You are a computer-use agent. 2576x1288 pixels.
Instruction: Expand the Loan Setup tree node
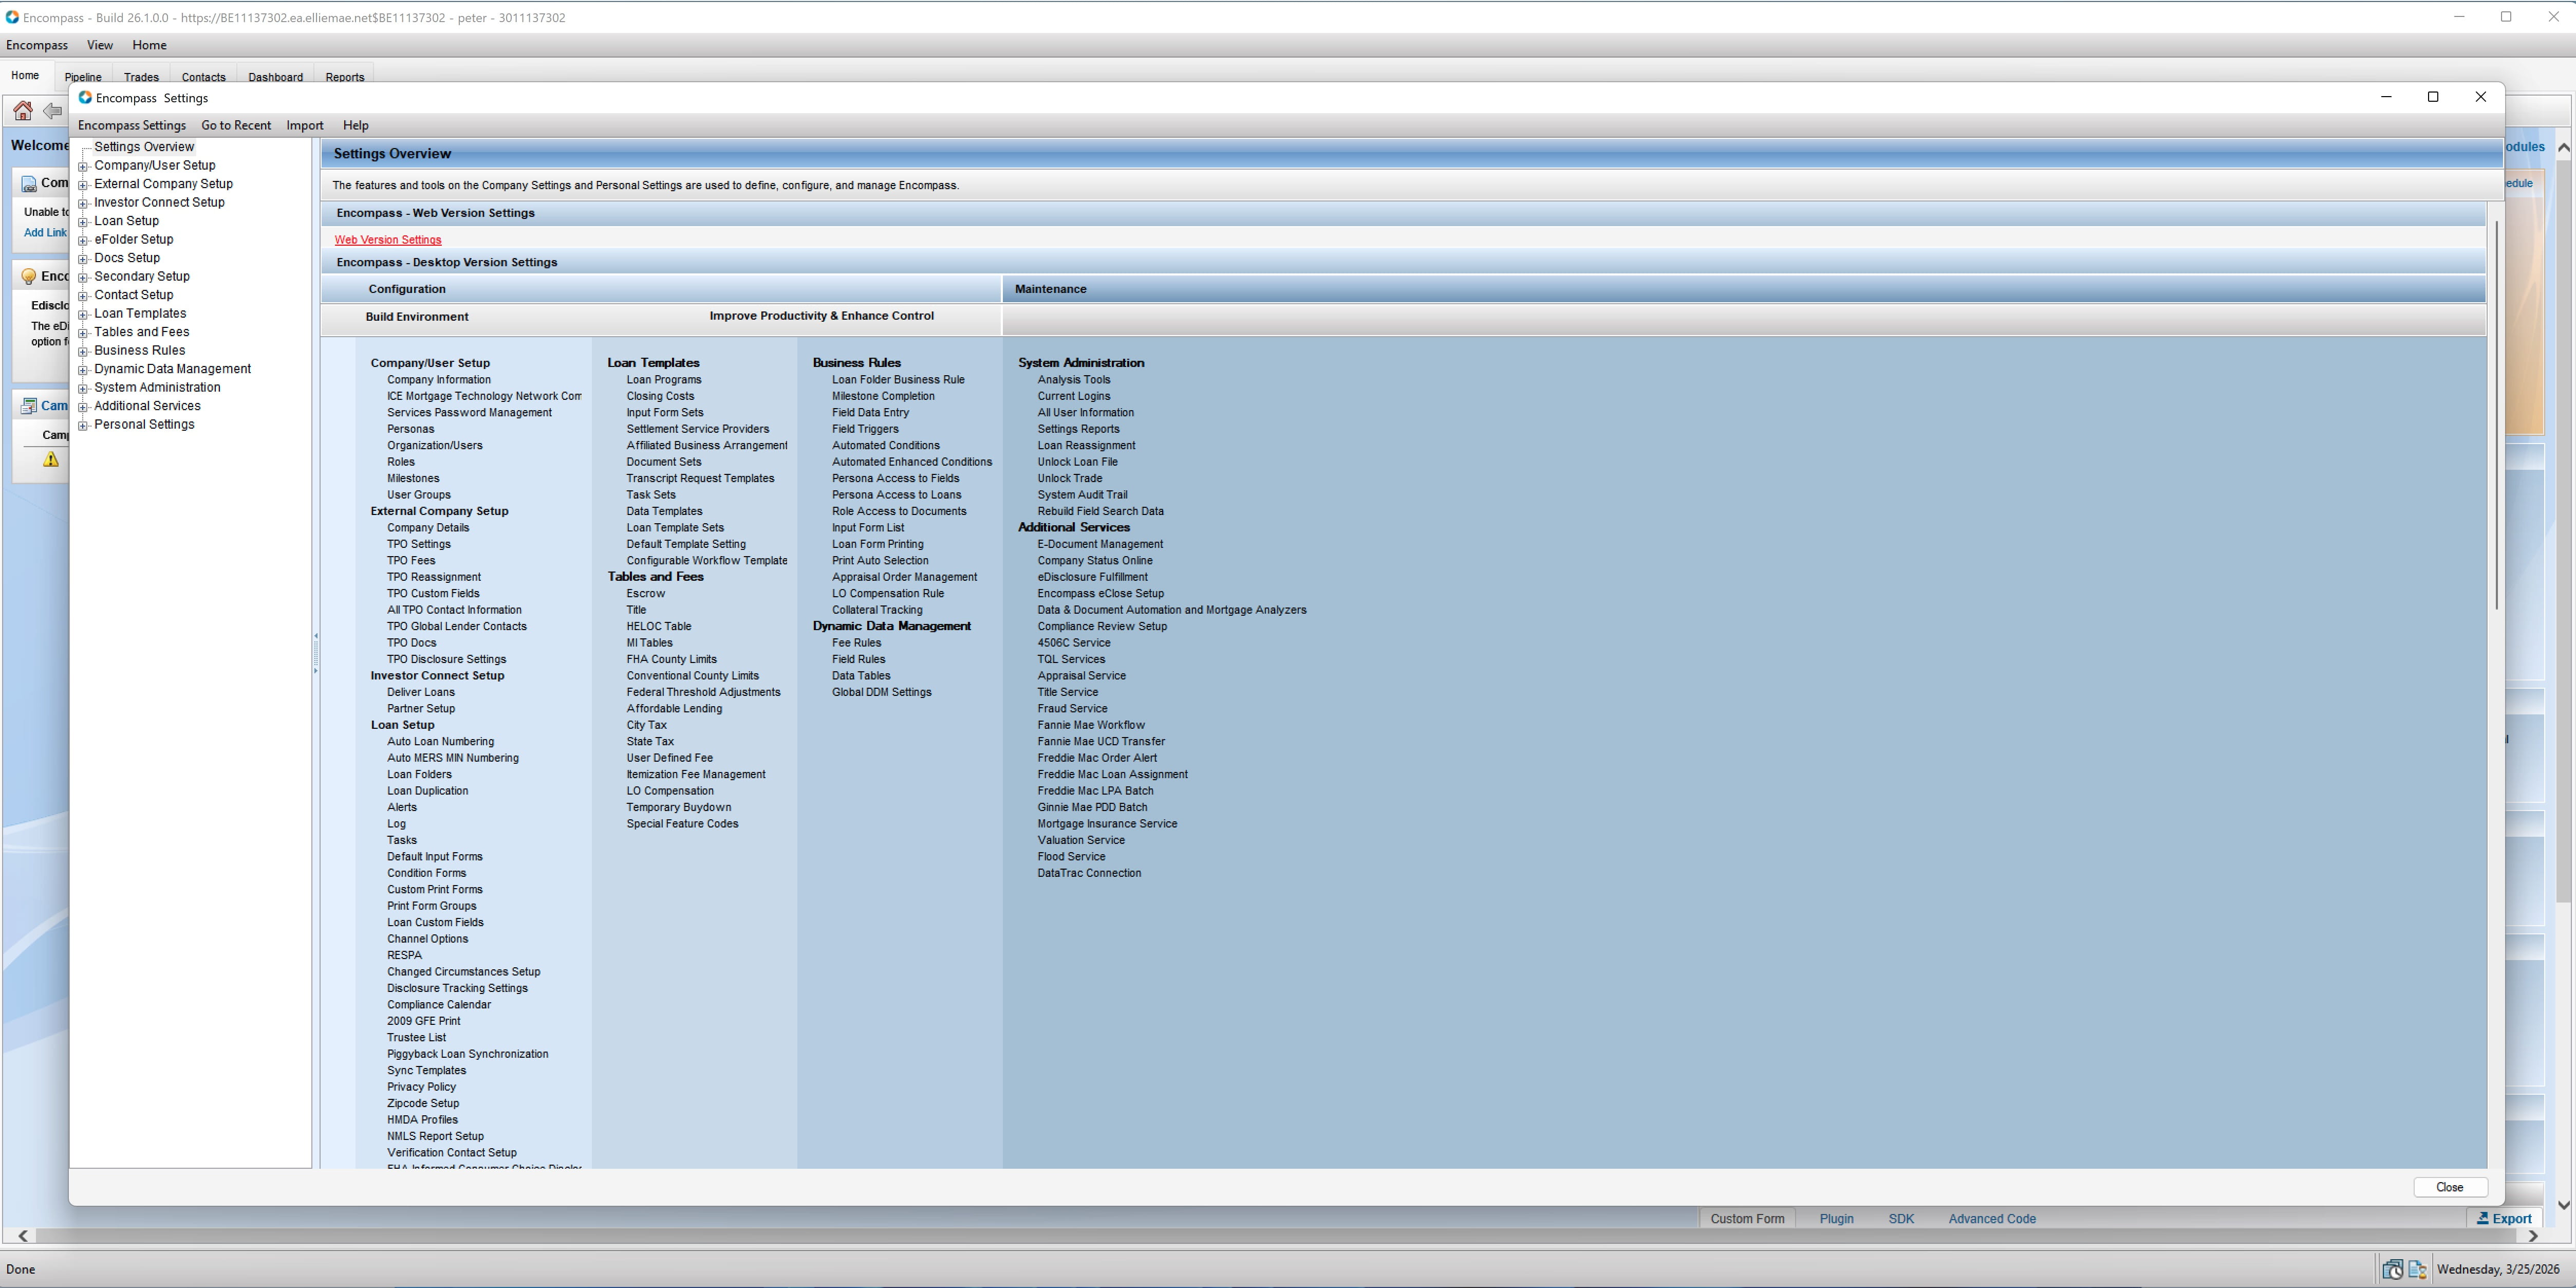click(83, 221)
